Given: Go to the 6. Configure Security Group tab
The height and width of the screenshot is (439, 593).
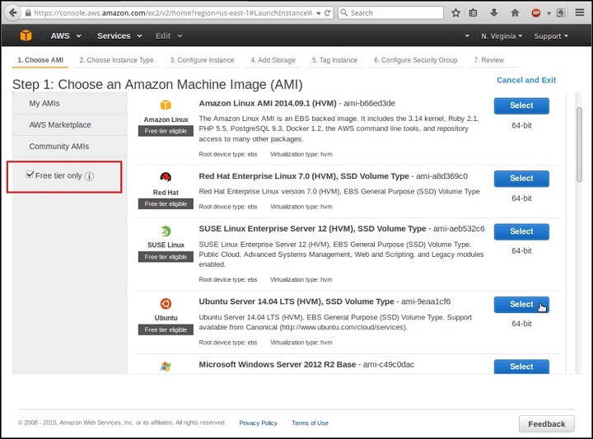Looking at the screenshot, I should coord(416,60).
